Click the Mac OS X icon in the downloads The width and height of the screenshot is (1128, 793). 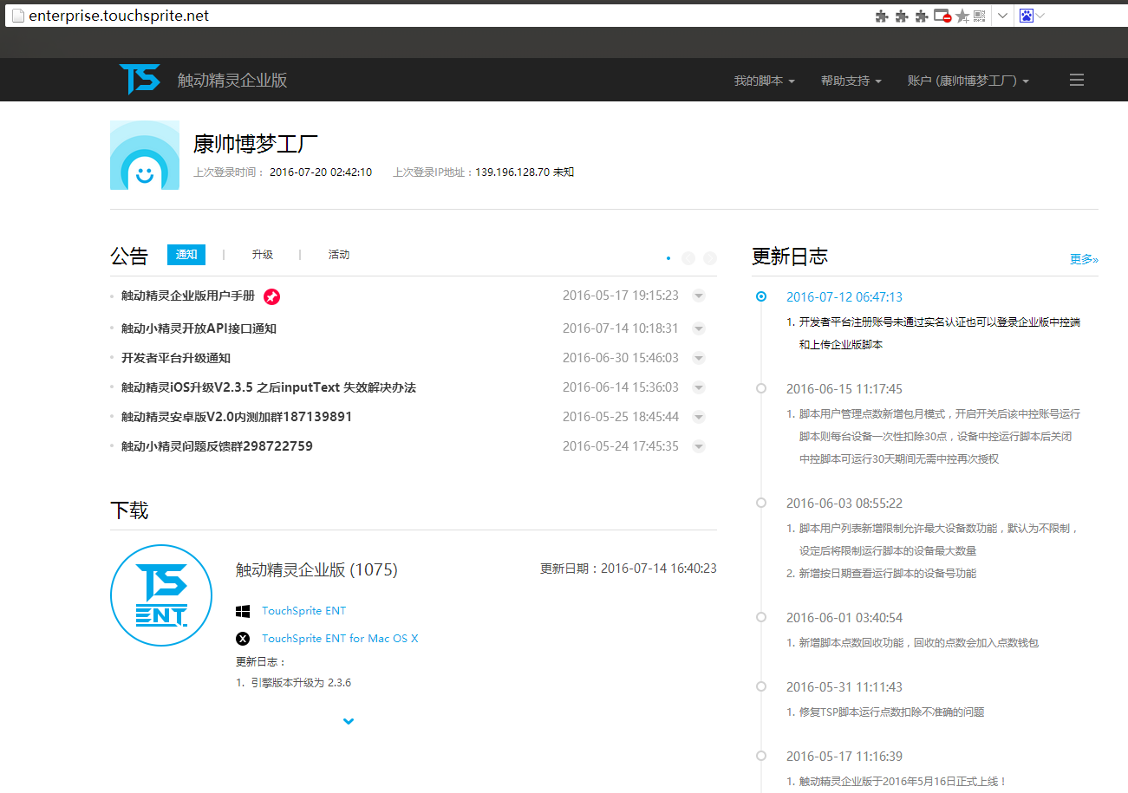[243, 639]
